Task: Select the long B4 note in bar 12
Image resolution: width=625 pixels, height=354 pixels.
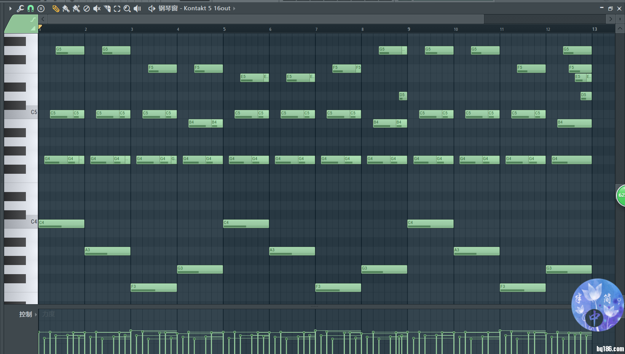Action: click(574, 124)
